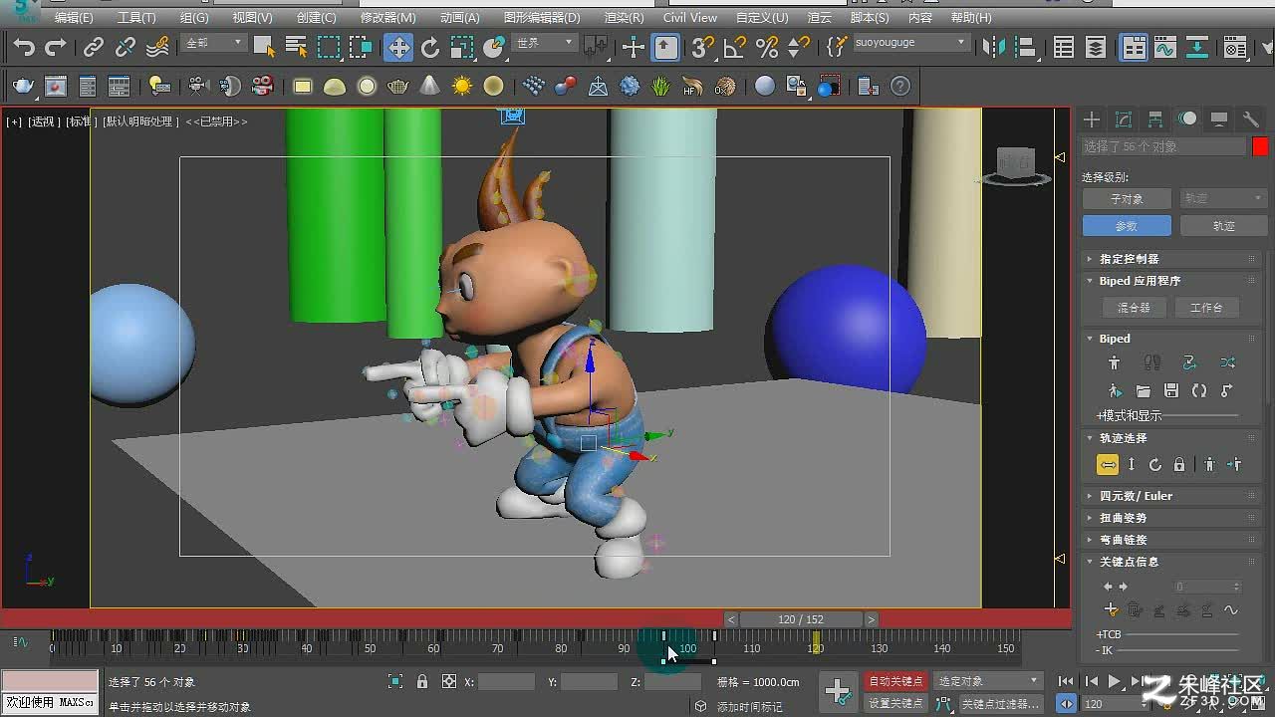Open the 渲染(R) menu
Image resolution: width=1275 pixels, height=717 pixels.
624,18
